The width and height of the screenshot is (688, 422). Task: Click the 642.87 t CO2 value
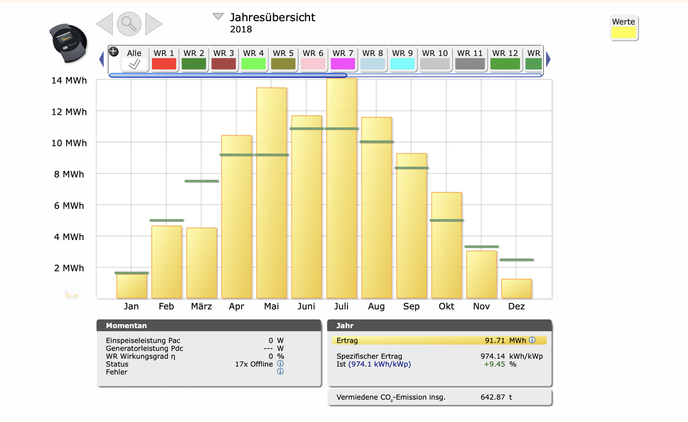coord(496,397)
